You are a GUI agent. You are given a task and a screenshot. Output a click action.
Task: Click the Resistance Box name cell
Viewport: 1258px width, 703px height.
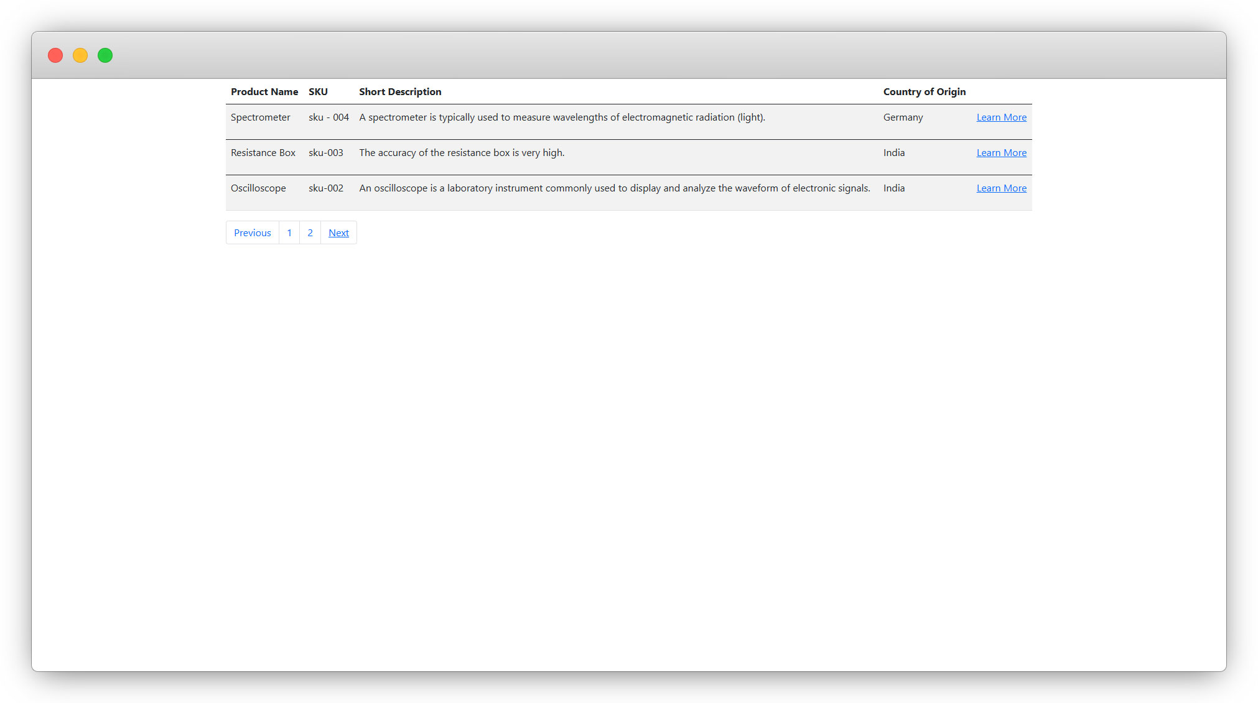pyautogui.click(x=263, y=153)
